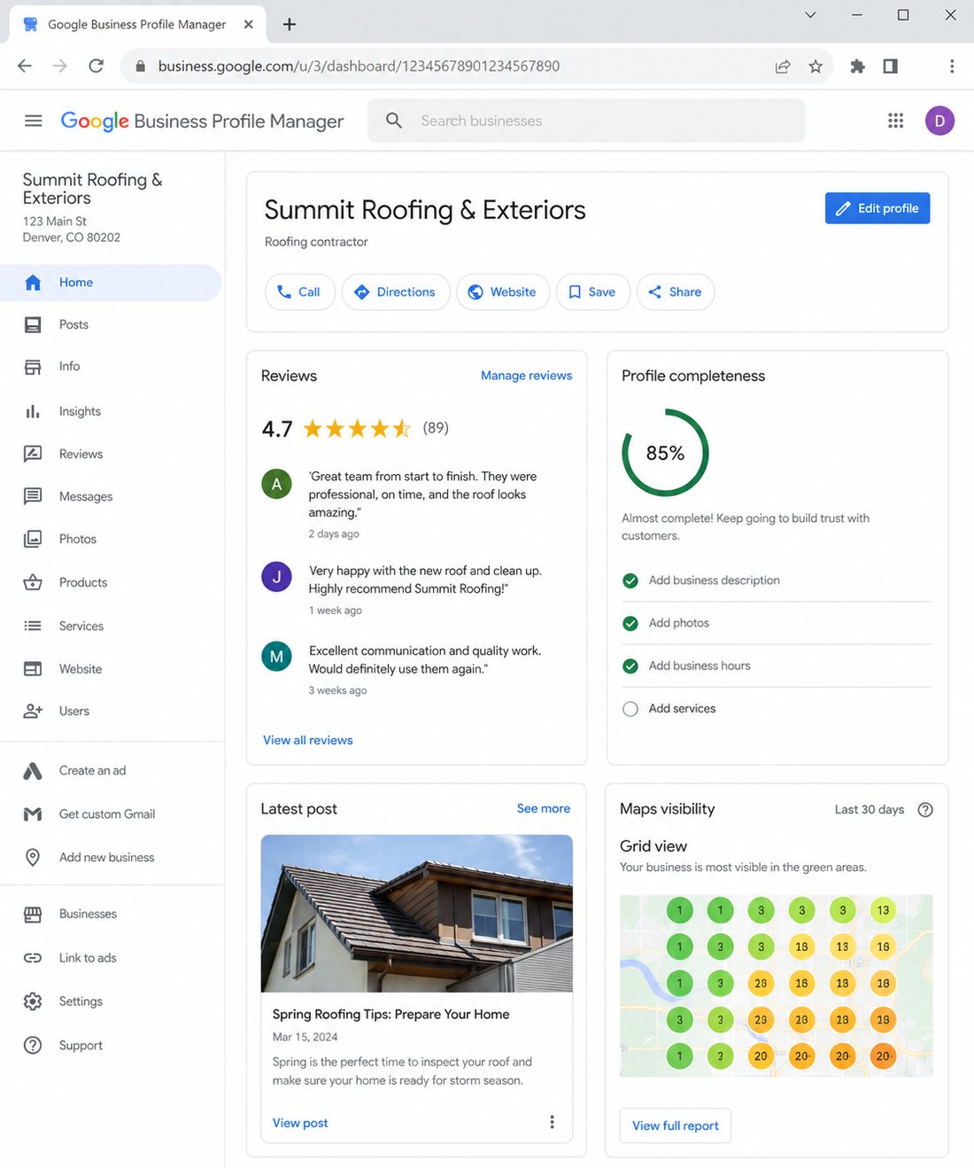
Task: Click the search magnifier icon
Action: pyautogui.click(x=394, y=121)
